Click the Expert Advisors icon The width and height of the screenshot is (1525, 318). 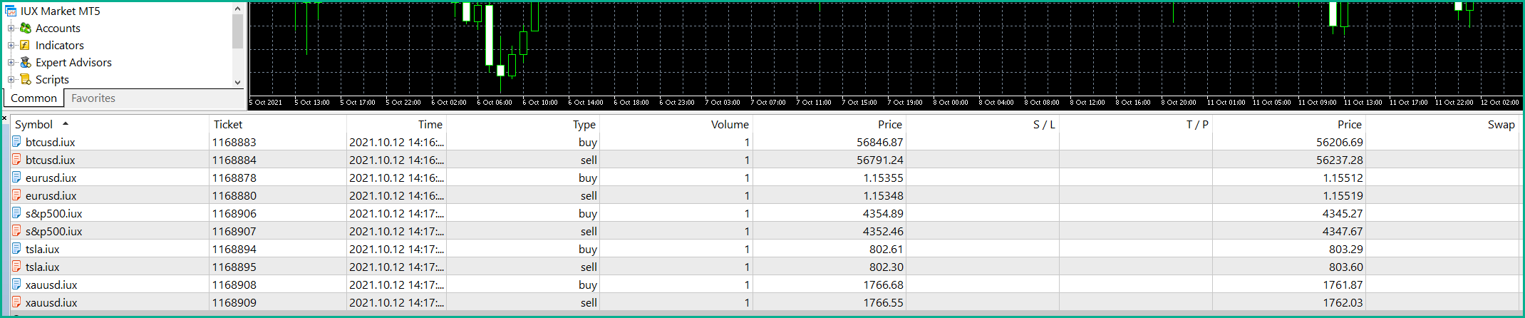tap(26, 62)
